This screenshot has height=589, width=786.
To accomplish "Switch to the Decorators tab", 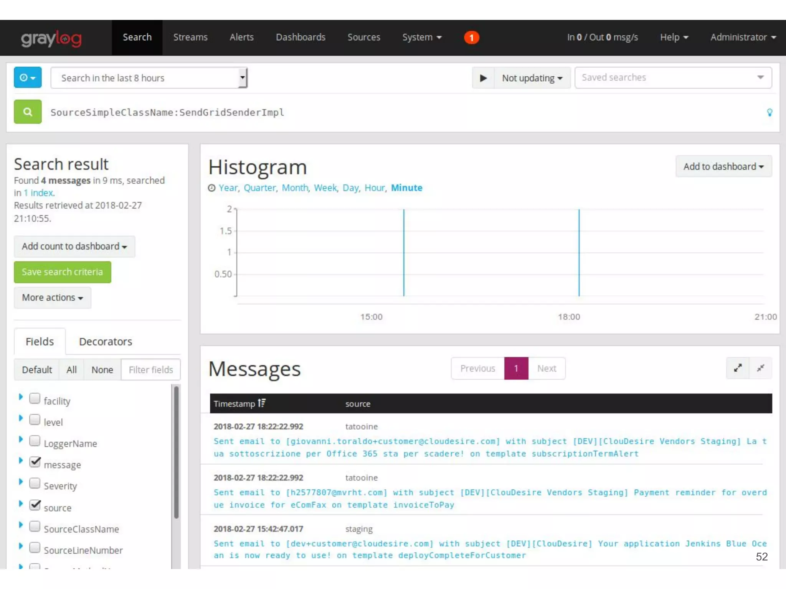I will 106,342.
